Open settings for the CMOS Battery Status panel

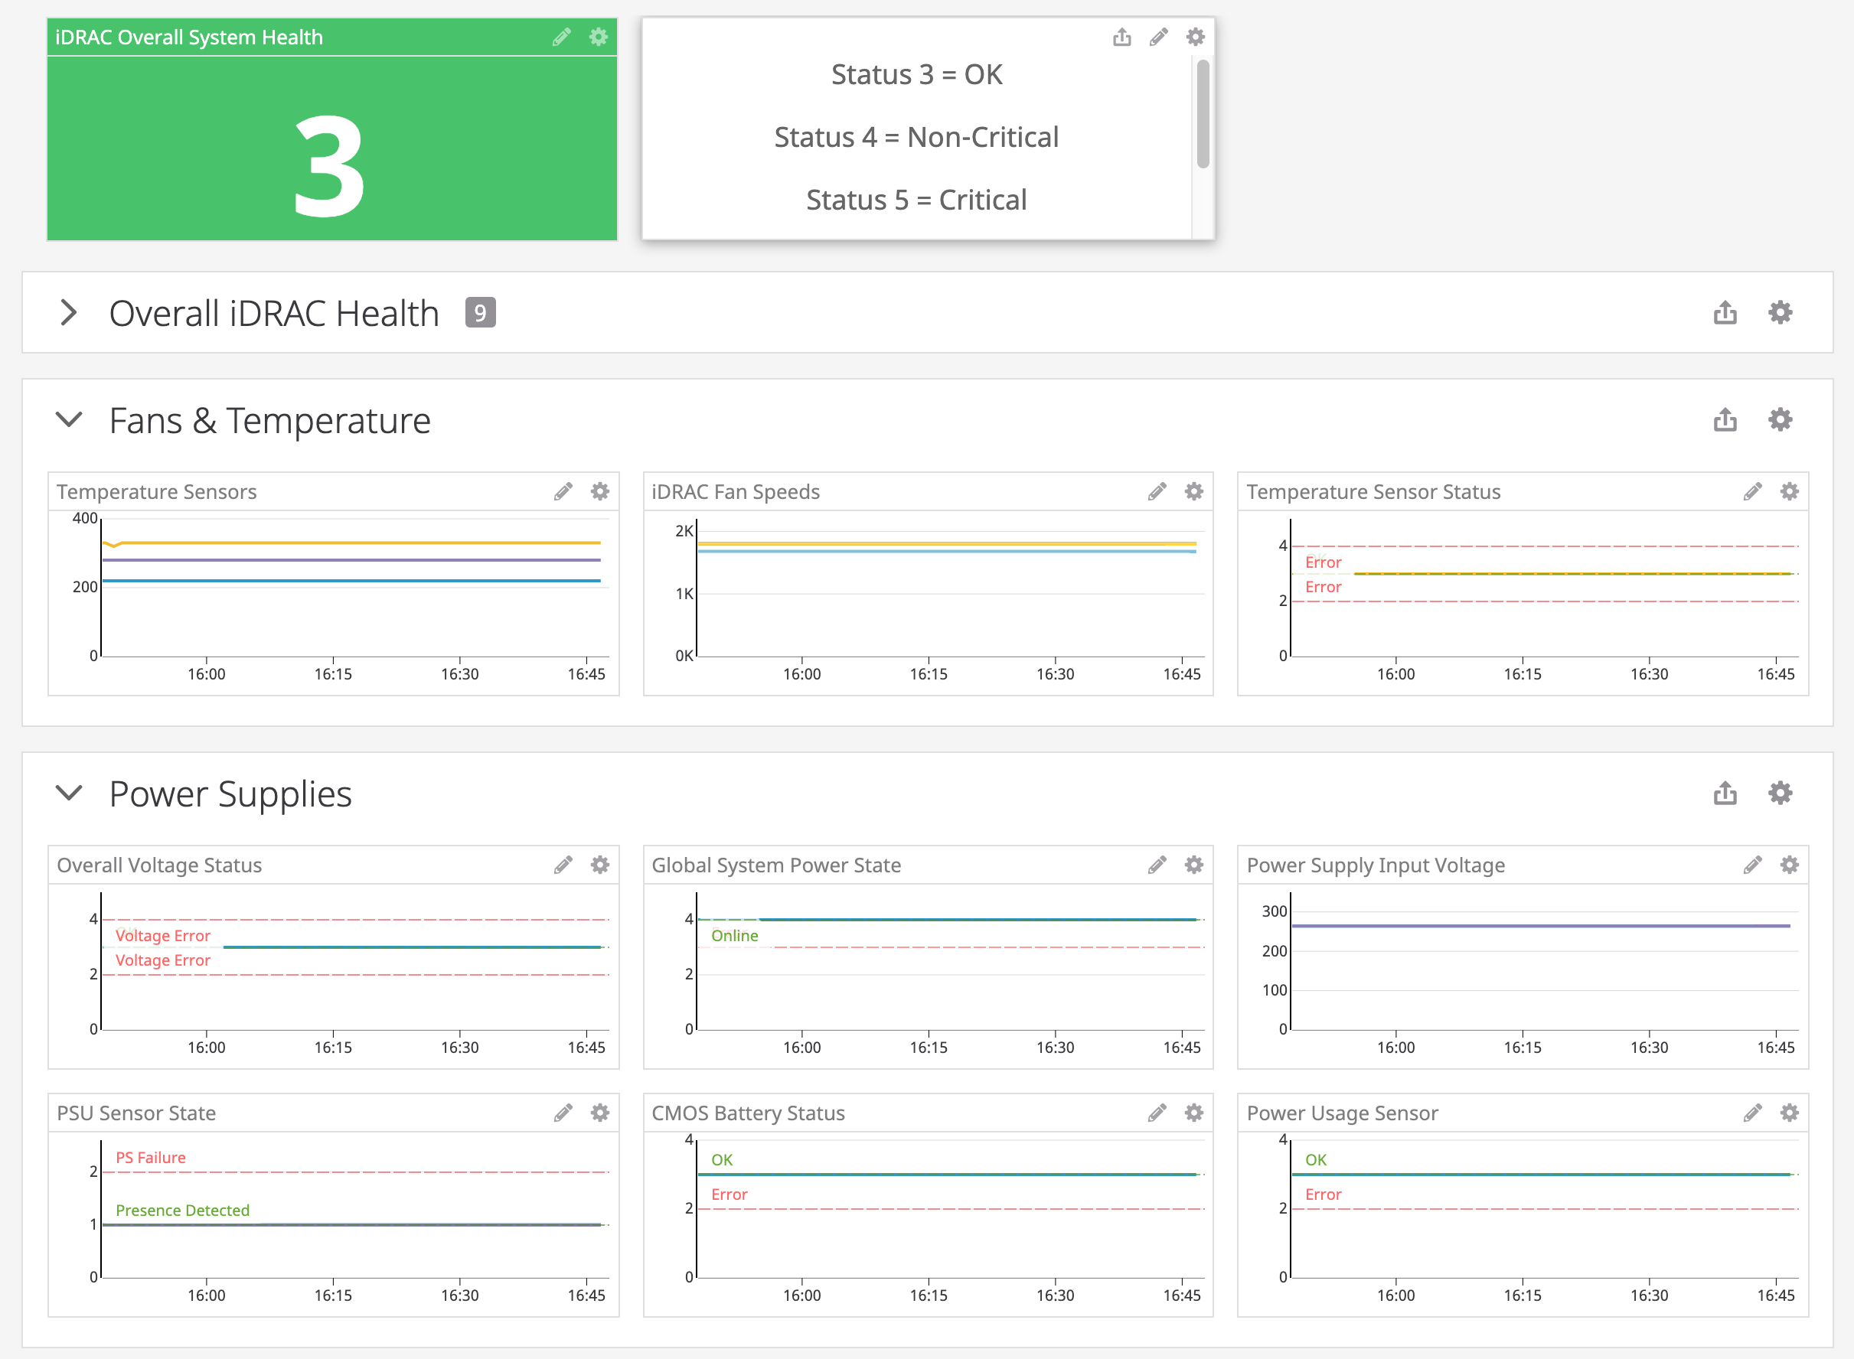point(1194,1112)
